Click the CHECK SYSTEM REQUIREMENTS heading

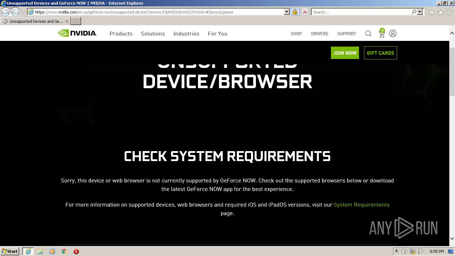tap(227, 156)
